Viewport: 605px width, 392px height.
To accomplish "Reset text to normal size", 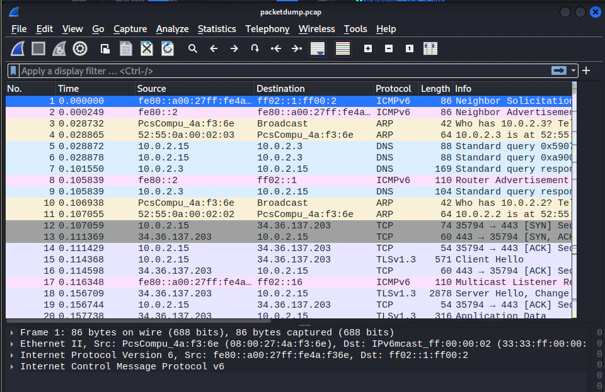I will tap(410, 48).
